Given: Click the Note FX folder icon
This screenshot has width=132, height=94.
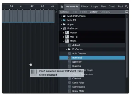Looking at the screenshot, I should click(64, 20).
